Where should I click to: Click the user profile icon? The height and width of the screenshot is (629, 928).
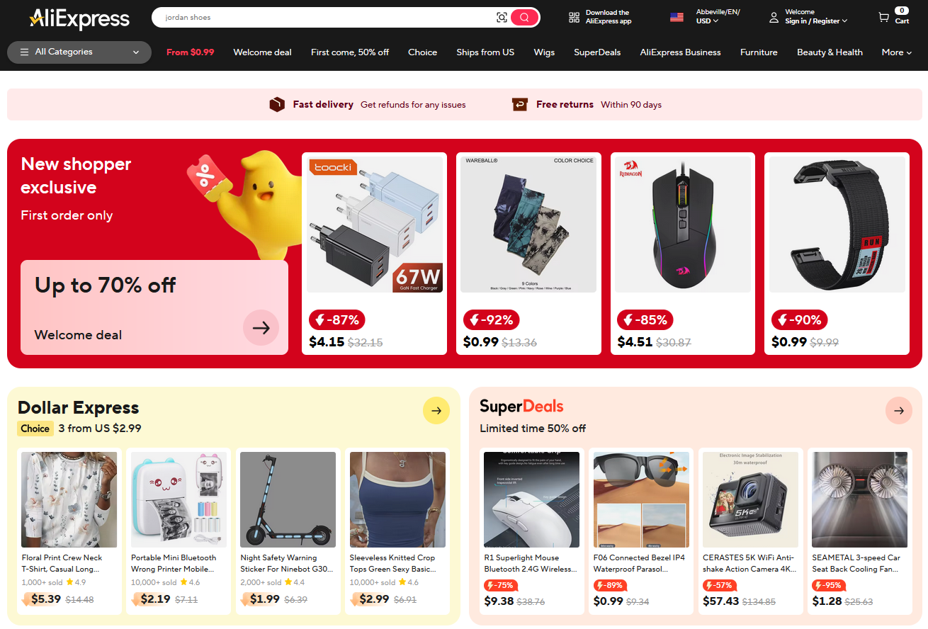[774, 17]
